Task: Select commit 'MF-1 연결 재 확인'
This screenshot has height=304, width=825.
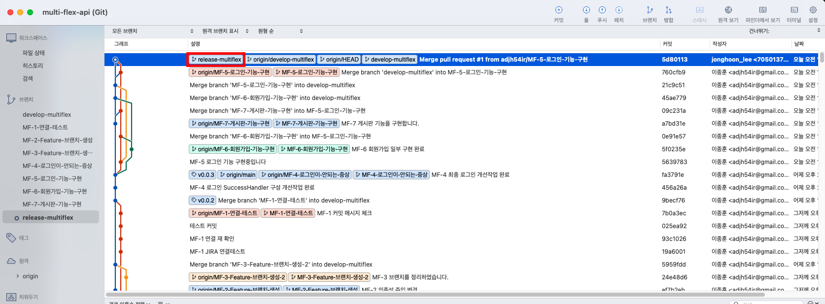Action: [x=462, y=239]
